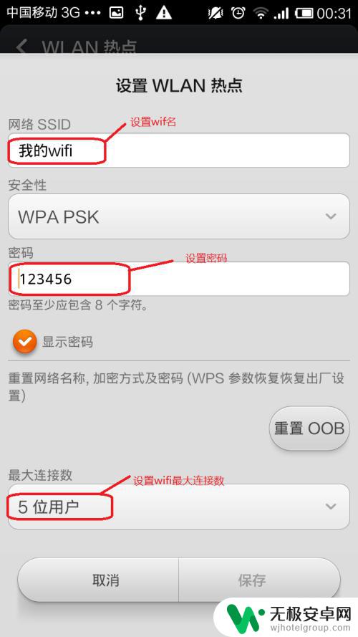Tap the back arrow beside WLAN 热点
358x637 pixels.
point(21,46)
